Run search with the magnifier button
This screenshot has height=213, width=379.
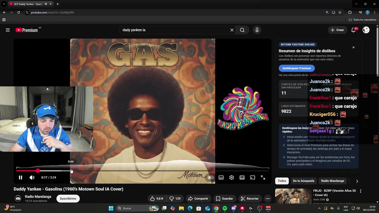[x=242, y=30]
